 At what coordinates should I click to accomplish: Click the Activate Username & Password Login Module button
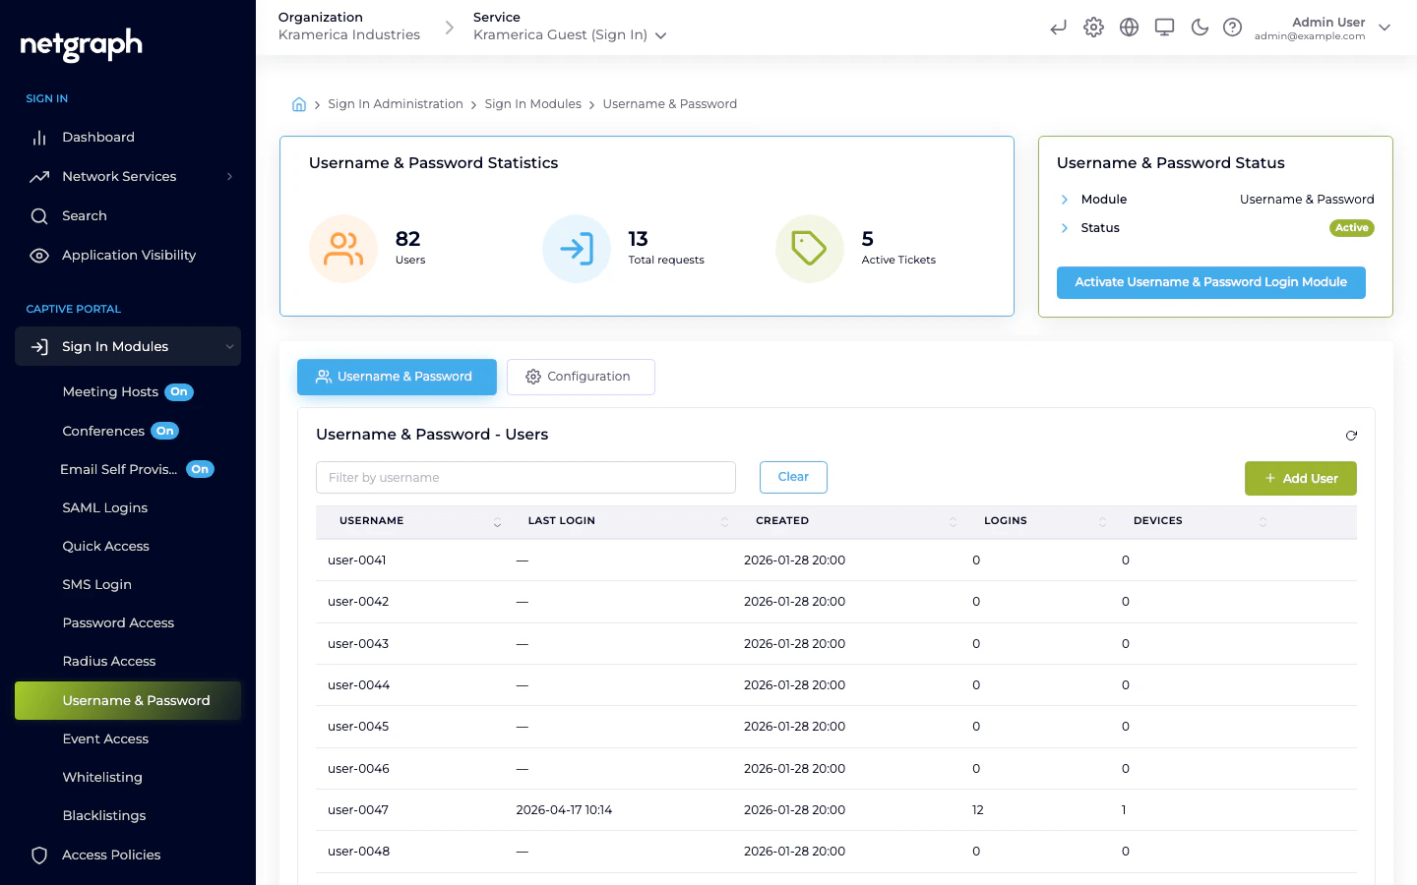tap(1210, 282)
